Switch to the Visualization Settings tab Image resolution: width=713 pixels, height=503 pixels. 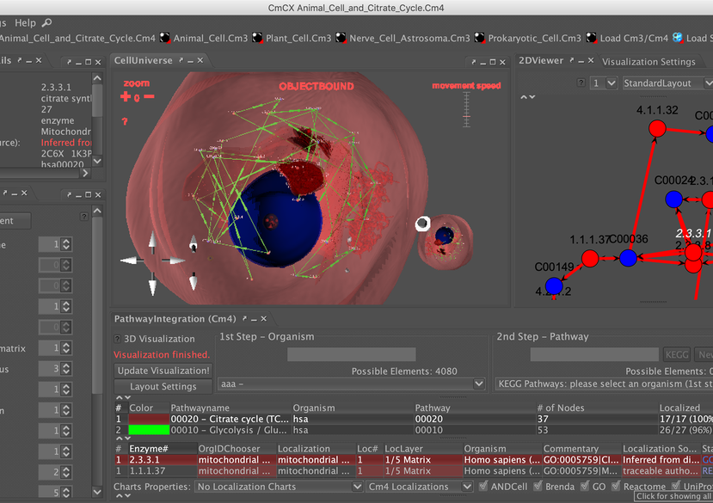(x=648, y=62)
